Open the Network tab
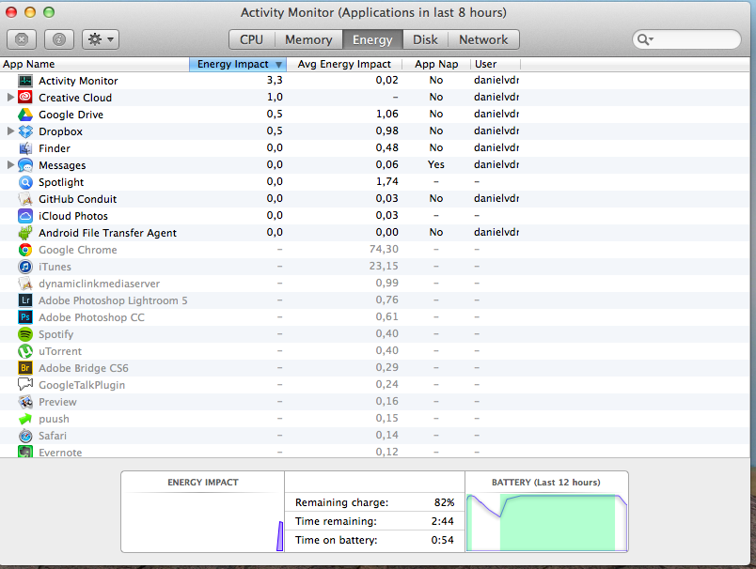The image size is (756, 569). [483, 39]
